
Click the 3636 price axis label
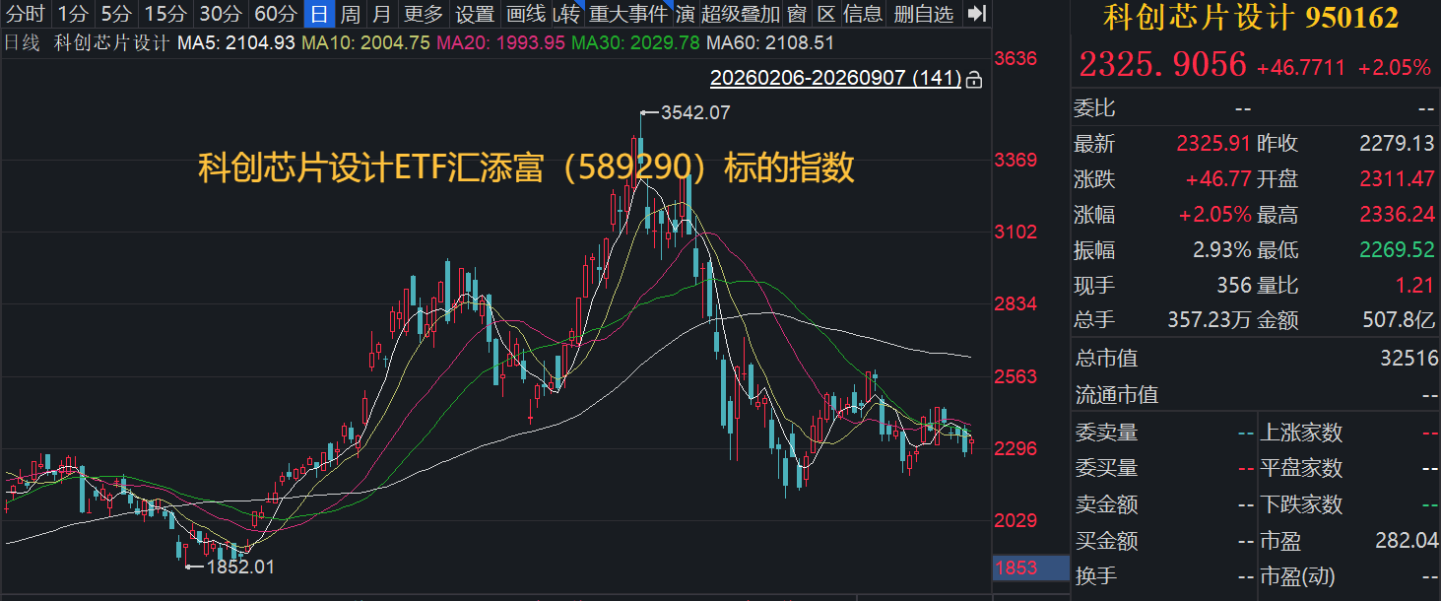(x=1015, y=58)
